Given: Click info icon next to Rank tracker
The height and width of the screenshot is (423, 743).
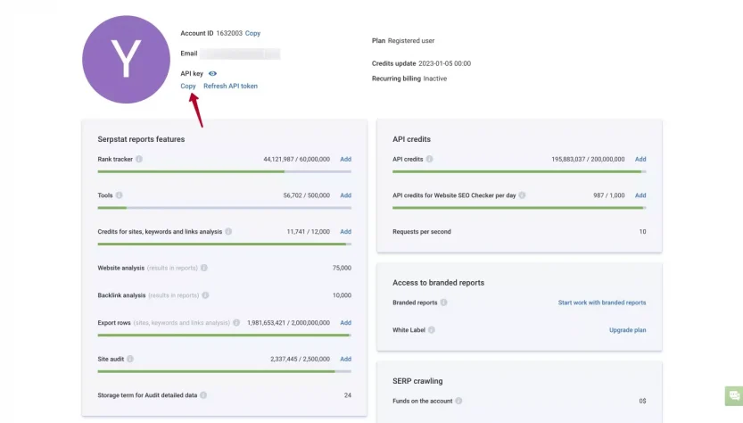Looking at the screenshot, I should click(139, 160).
